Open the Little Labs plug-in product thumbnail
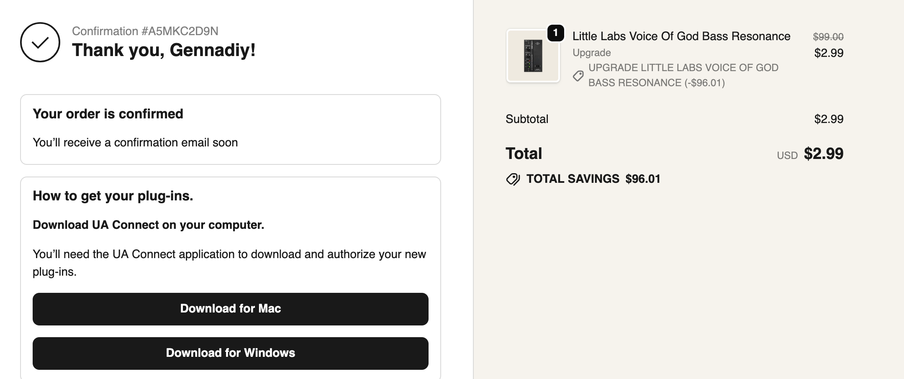 point(533,56)
